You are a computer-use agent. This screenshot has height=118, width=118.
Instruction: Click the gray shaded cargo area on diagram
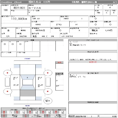[28, 93]
